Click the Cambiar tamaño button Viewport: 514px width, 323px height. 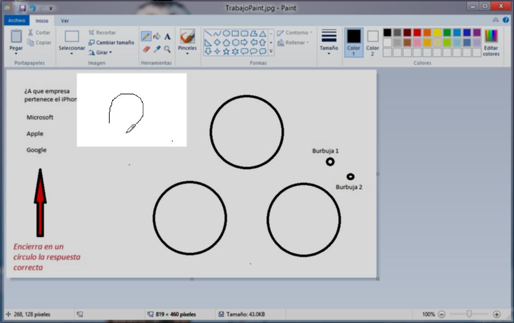(x=111, y=43)
